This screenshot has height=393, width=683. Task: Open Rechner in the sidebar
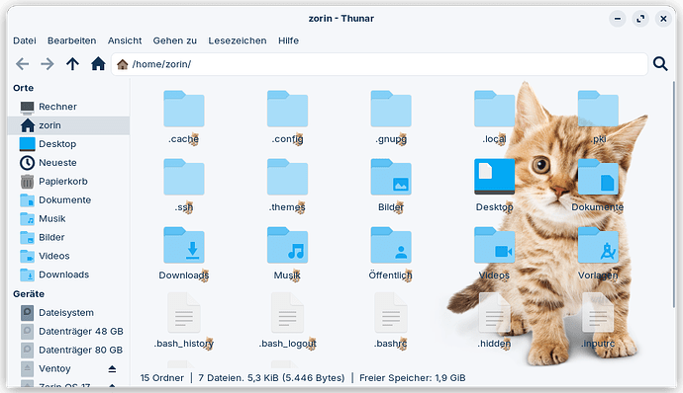pos(68,107)
